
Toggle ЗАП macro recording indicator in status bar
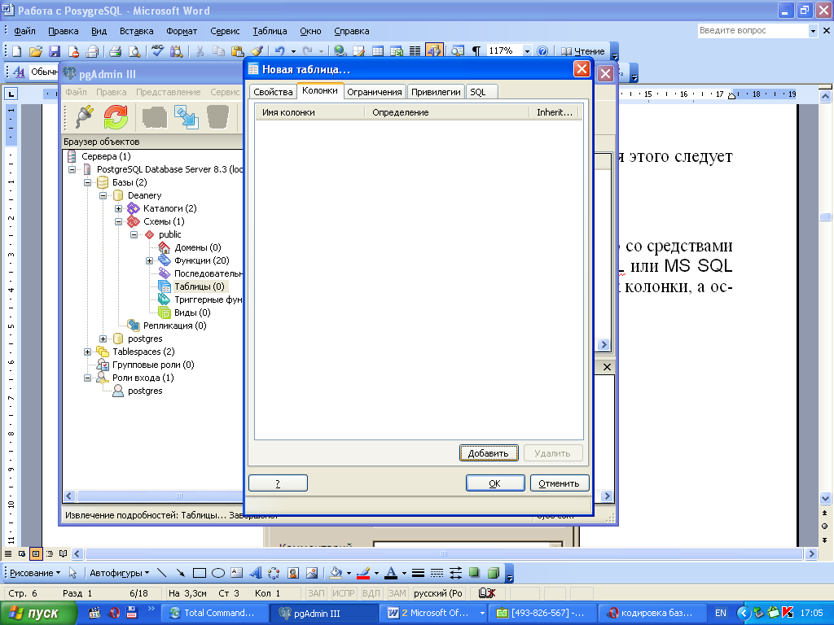click(316, 593)
